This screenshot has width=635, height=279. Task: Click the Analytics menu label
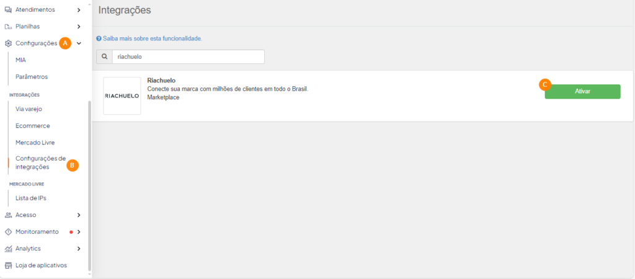28,249
